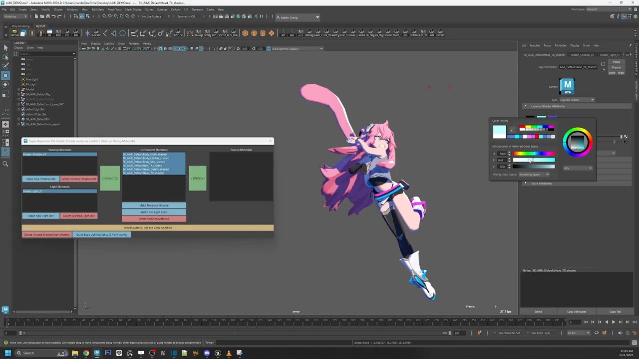The width and height of the screenshot is (639, 359).
Task: Click the TANGE shelf icon
Action: [x=198, y=33]
